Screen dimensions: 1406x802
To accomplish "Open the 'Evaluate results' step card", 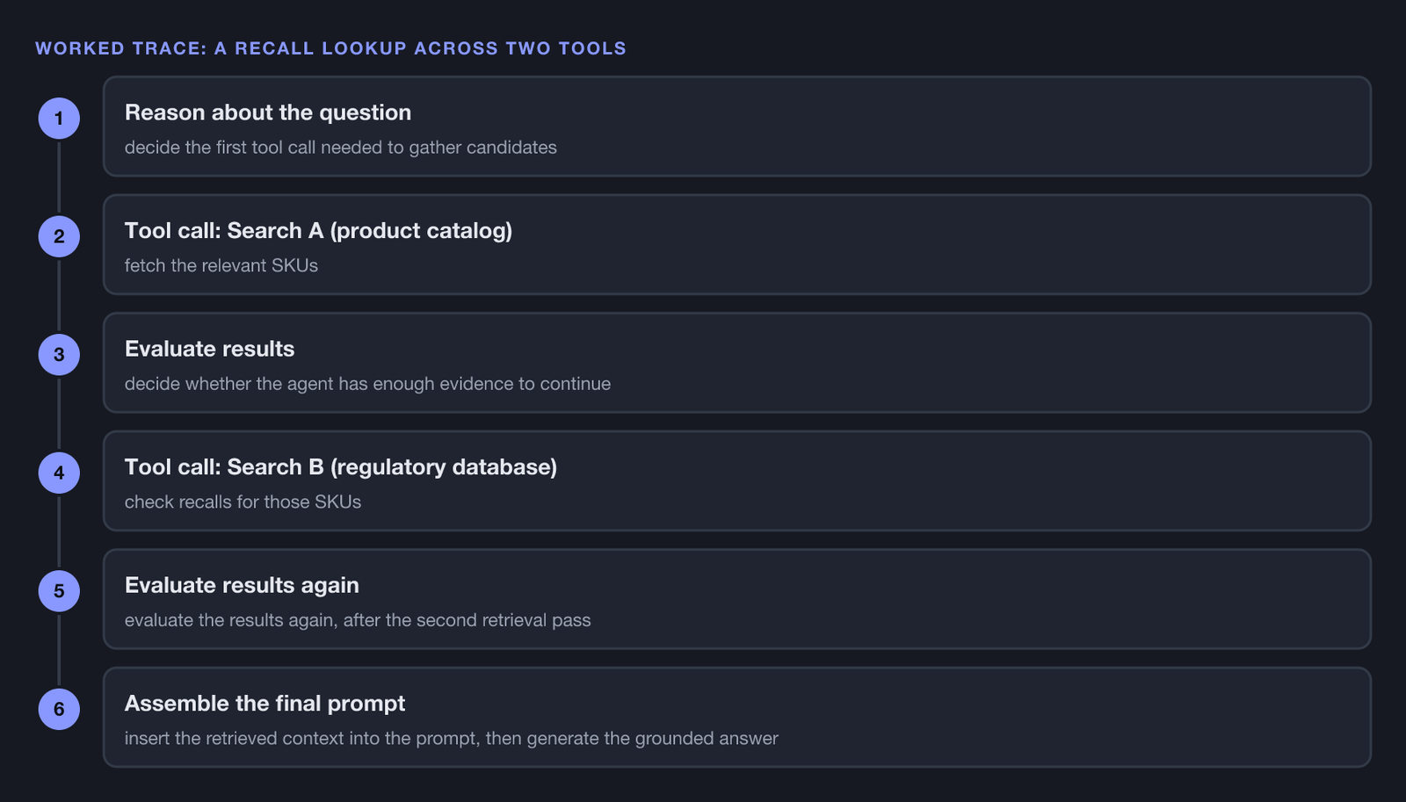I will (x=737, y=363).
